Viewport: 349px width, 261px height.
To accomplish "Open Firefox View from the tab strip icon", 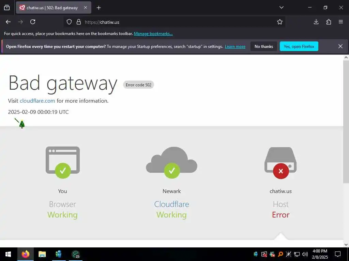I will [7, 8].
